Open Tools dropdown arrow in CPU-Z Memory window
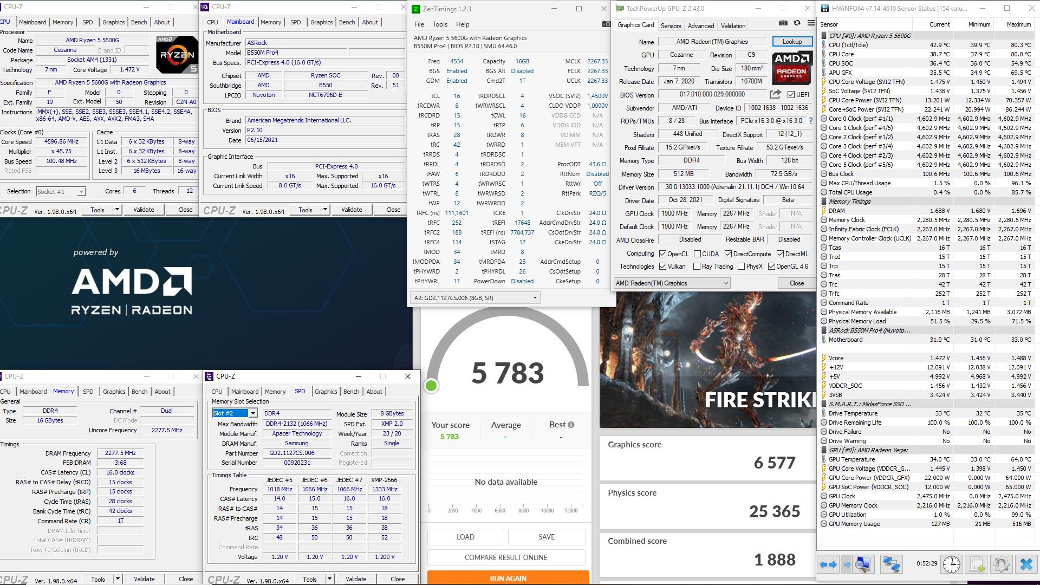The image size is (1040, 585). [118, 579]
